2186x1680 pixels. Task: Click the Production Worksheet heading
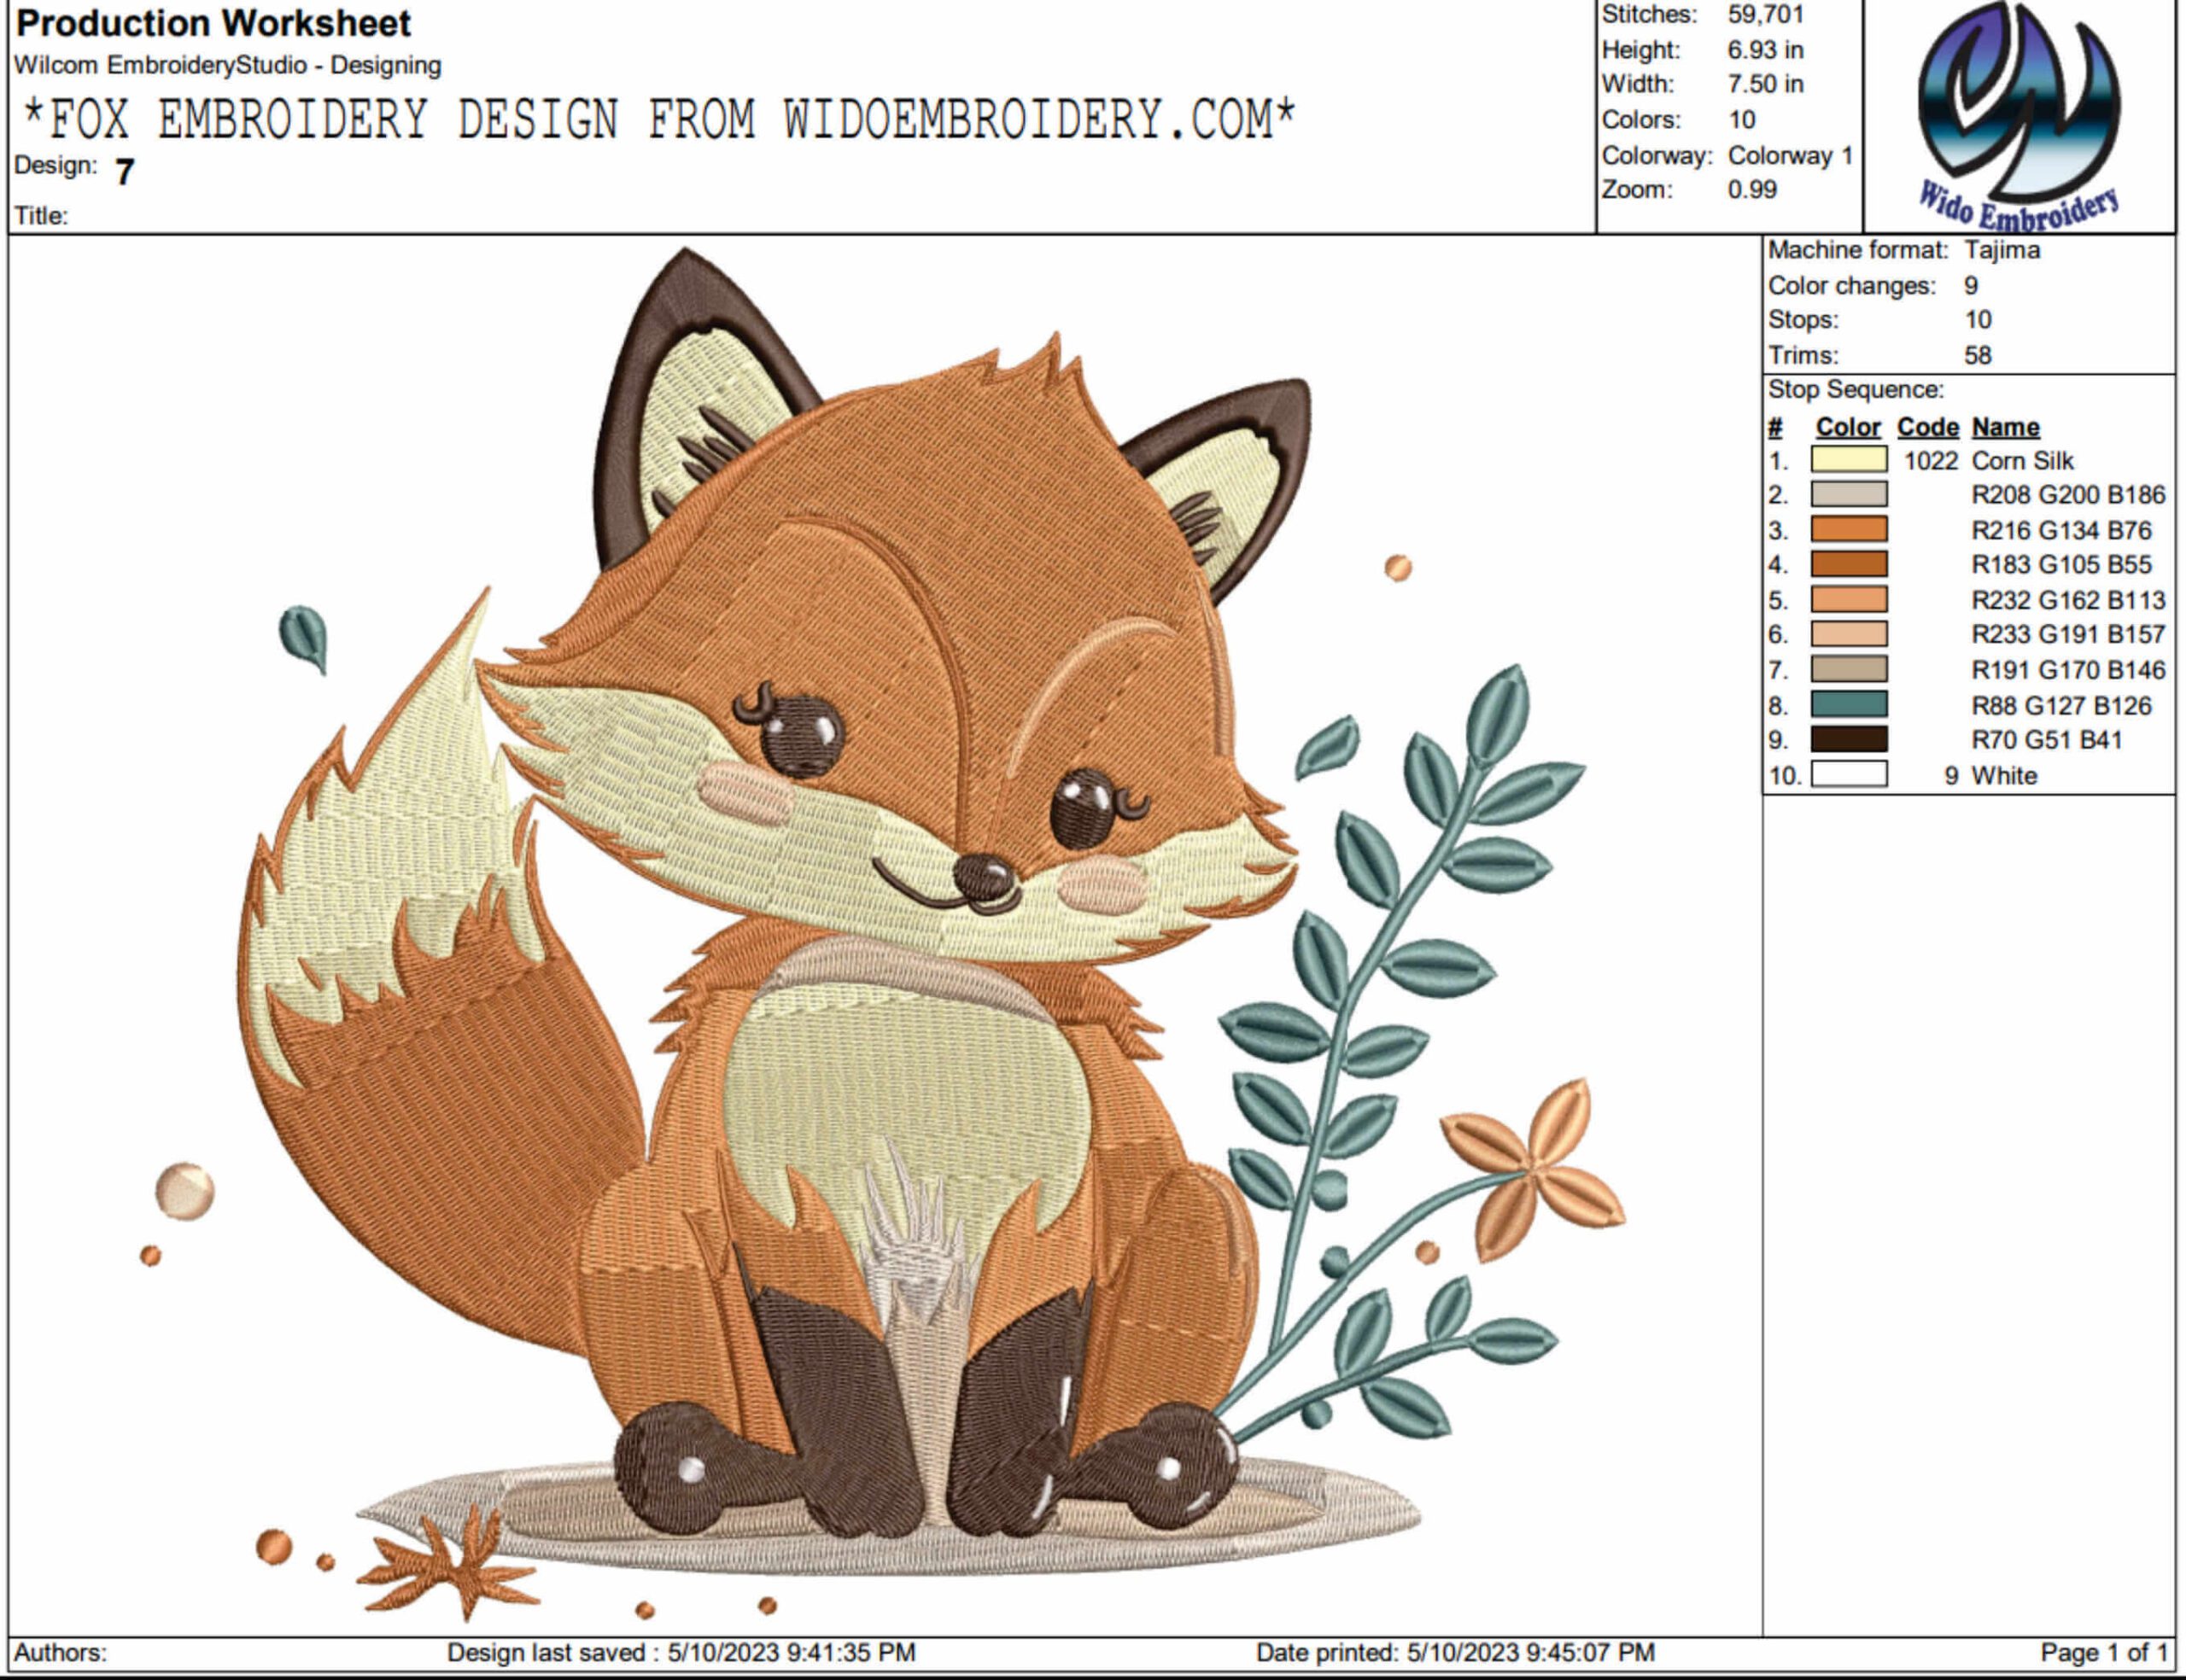click(x=213, y=23)
